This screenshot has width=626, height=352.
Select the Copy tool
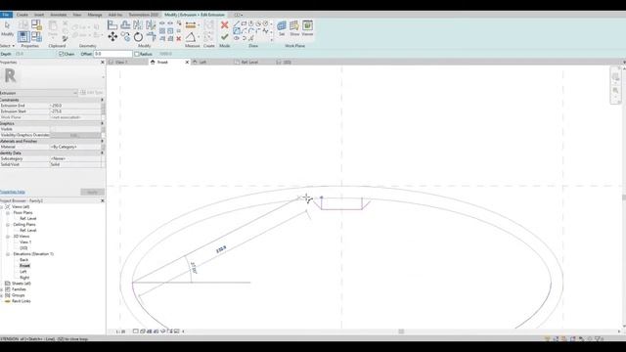[125, 37]
